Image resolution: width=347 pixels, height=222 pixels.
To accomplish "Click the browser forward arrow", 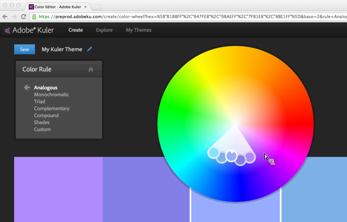I will tap(14, 17).
